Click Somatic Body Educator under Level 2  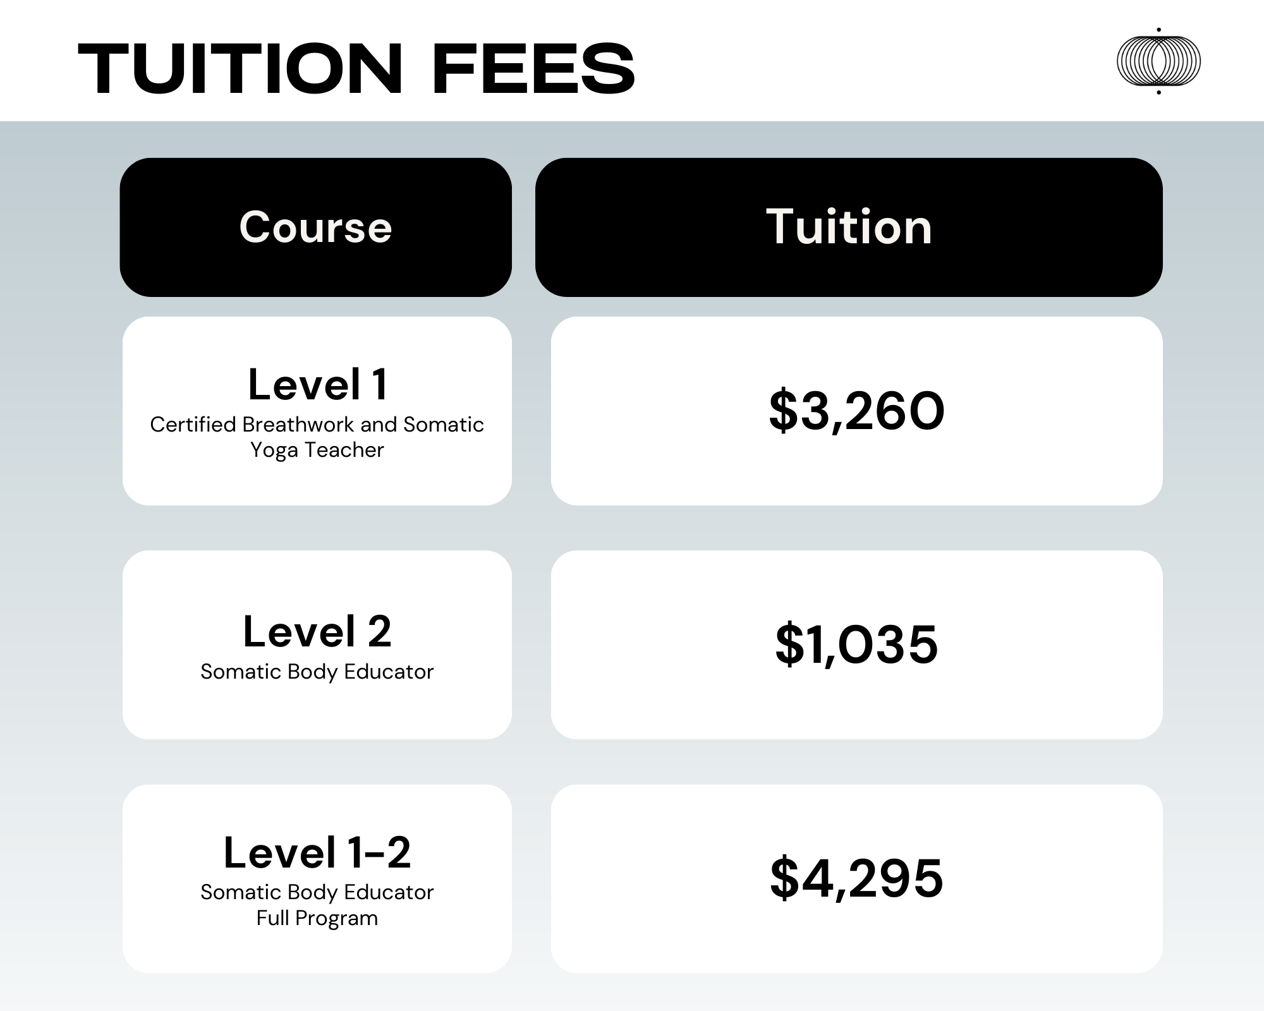[317, 671]
